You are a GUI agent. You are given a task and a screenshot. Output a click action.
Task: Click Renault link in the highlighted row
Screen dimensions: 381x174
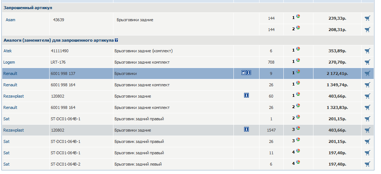(10, 73)
